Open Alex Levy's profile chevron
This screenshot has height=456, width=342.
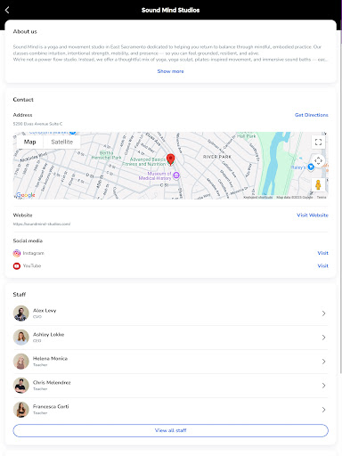323,313
